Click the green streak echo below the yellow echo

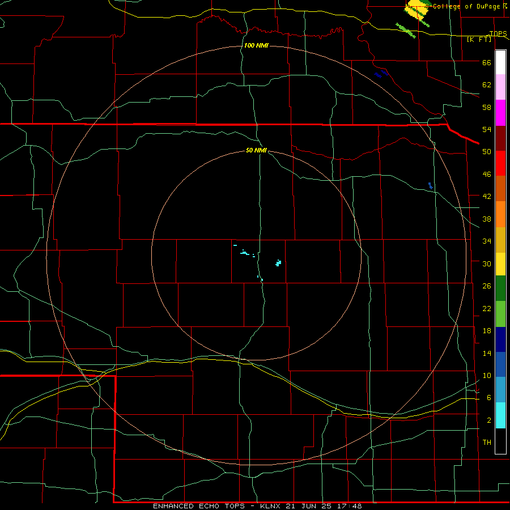(406, 30)
